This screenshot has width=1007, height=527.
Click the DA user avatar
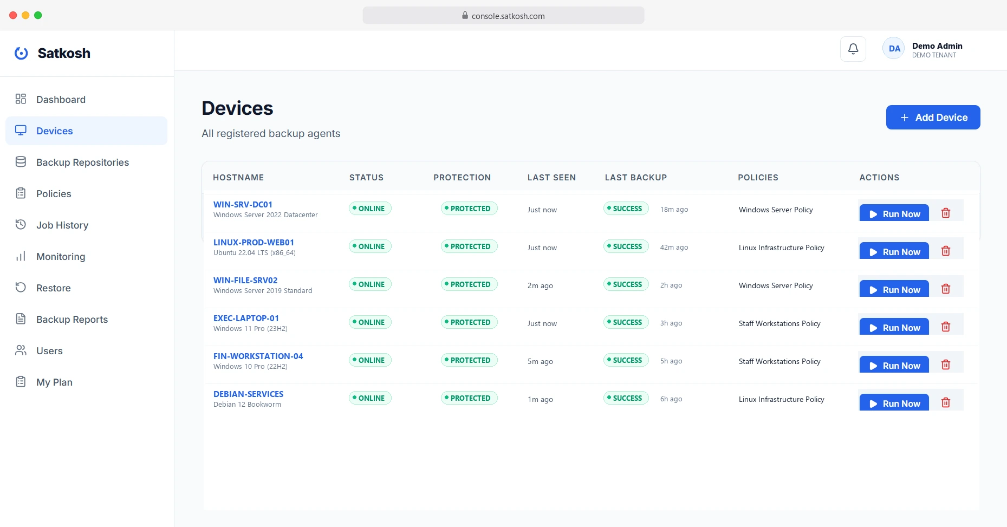pyautogui.click(x=894, y=49)
